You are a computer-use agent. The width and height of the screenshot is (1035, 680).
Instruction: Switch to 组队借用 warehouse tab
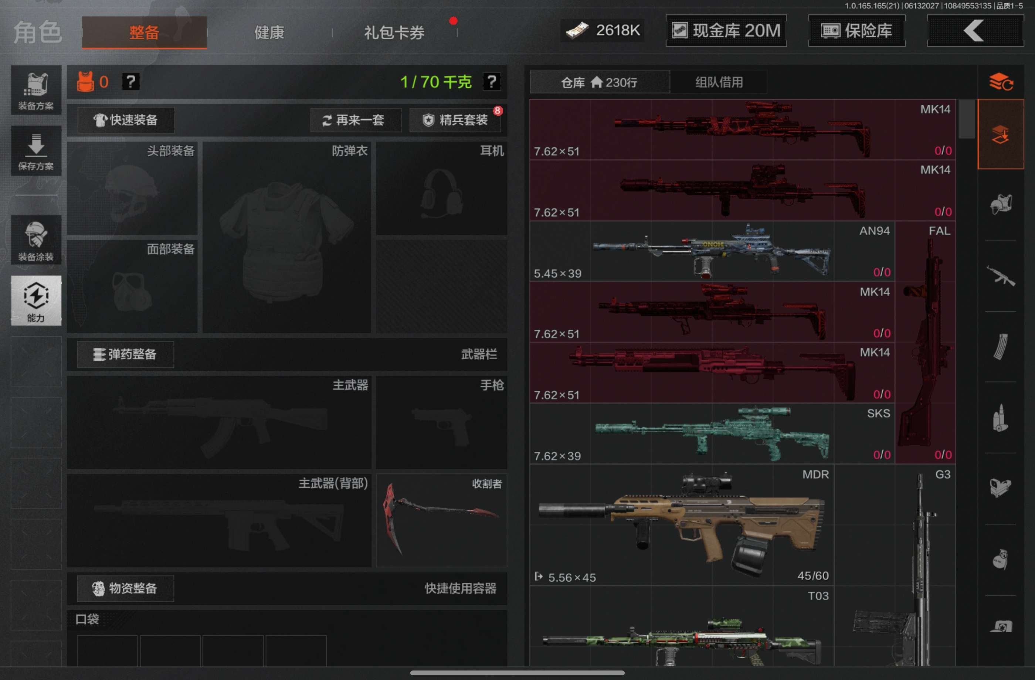pyautogui.click(x=719, y=82)
